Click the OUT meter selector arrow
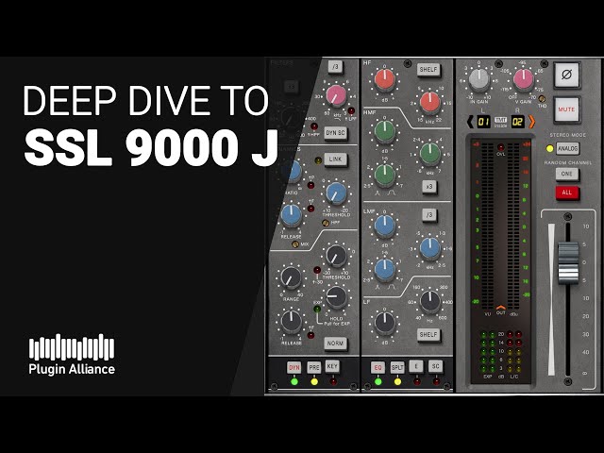604x453 pixels. (x=500, y=308)
